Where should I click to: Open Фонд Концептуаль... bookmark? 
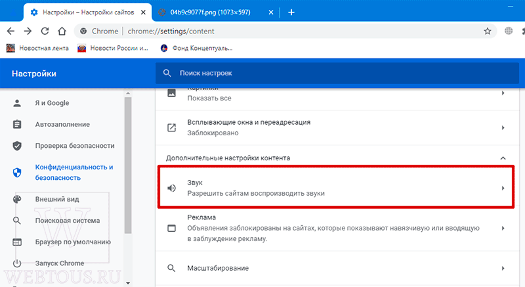(x=196, y=48)
